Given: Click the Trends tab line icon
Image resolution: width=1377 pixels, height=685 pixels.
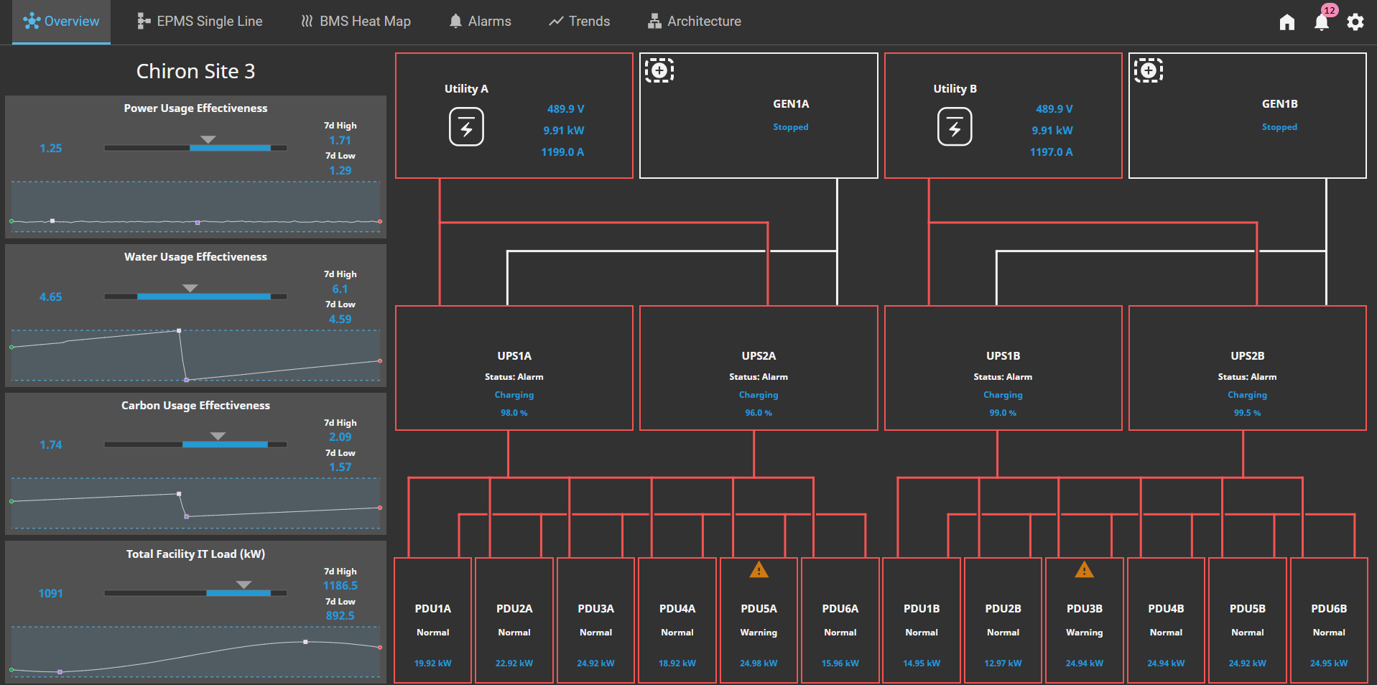Looking at the screenshot, I should point(556,22).
